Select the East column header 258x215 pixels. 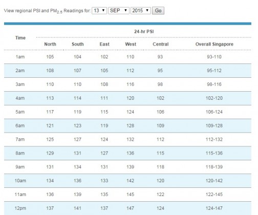104,44
